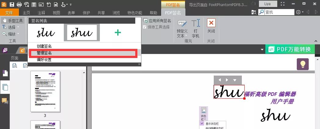The height and width of the screenshot is (129, 320).
Task: Click the PDF万能转换 green button
Action: pyautogui.click(x=290, y=49)
